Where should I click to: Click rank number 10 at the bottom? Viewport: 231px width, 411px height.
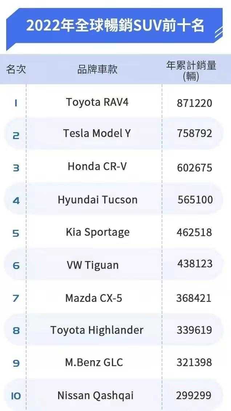coord(16,396)
